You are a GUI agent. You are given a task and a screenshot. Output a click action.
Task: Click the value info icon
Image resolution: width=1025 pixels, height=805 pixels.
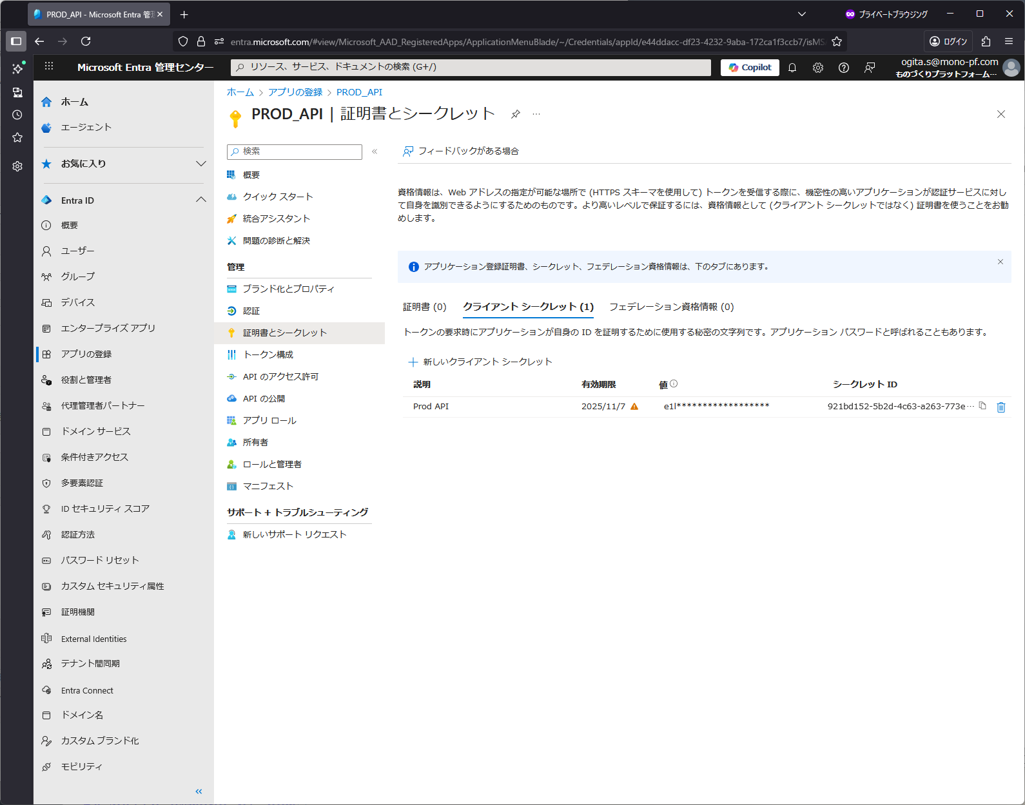pos(674,383)
